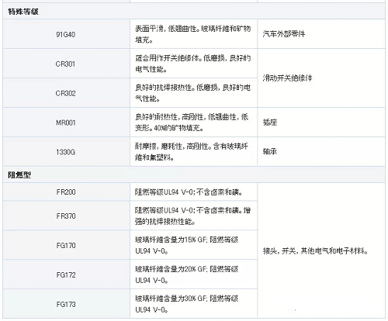Image resolution: width=388 pixels, height=321 pixels.
Task: Click the 特殊等级 section header
Action: [194, 12]
